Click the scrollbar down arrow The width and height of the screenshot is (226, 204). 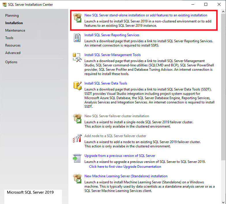223,202
